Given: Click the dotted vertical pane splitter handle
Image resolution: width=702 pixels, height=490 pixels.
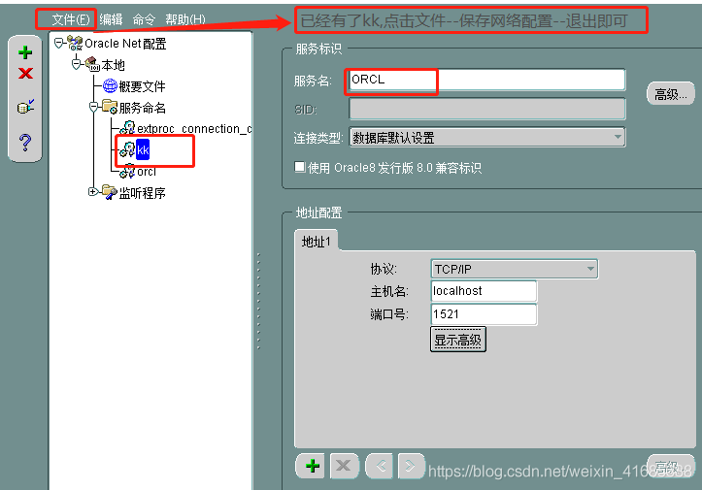Looking at the screenshot, I should pyautogui.click(x=258, y=301).
